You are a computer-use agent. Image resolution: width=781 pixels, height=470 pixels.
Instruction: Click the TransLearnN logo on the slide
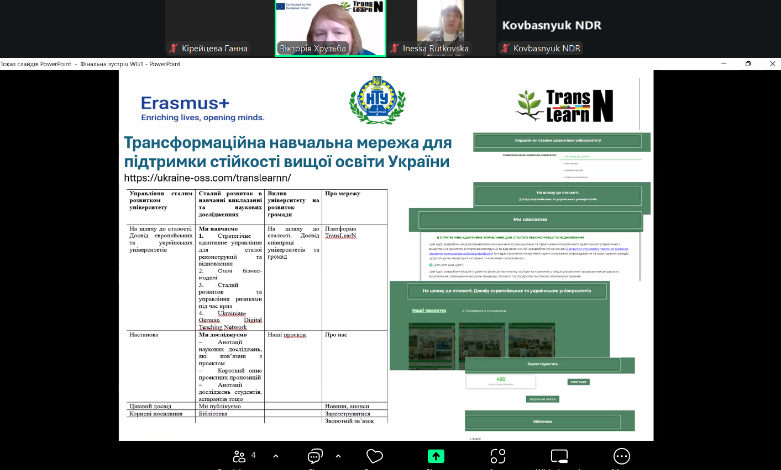coord(565,105)
